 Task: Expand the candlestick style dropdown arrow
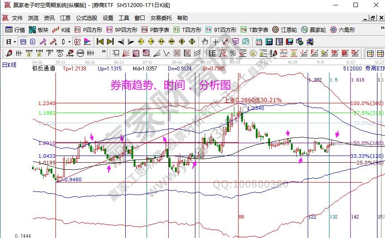pyautogui.click(x=69, y=42)
